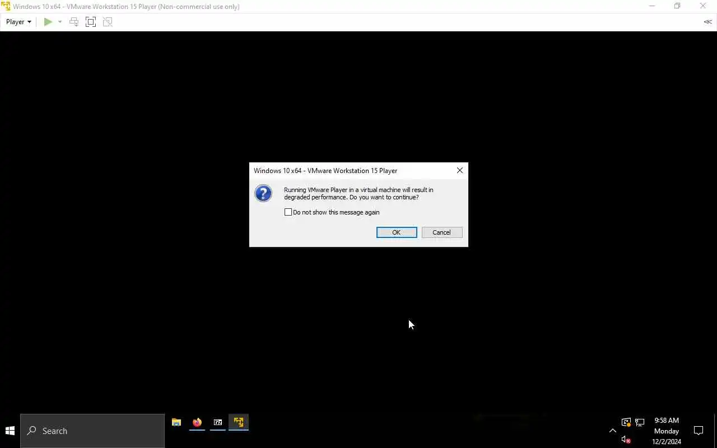717x448 pixels.
Task: Close the VMware Workstation Player window
Action: (703, 6)
